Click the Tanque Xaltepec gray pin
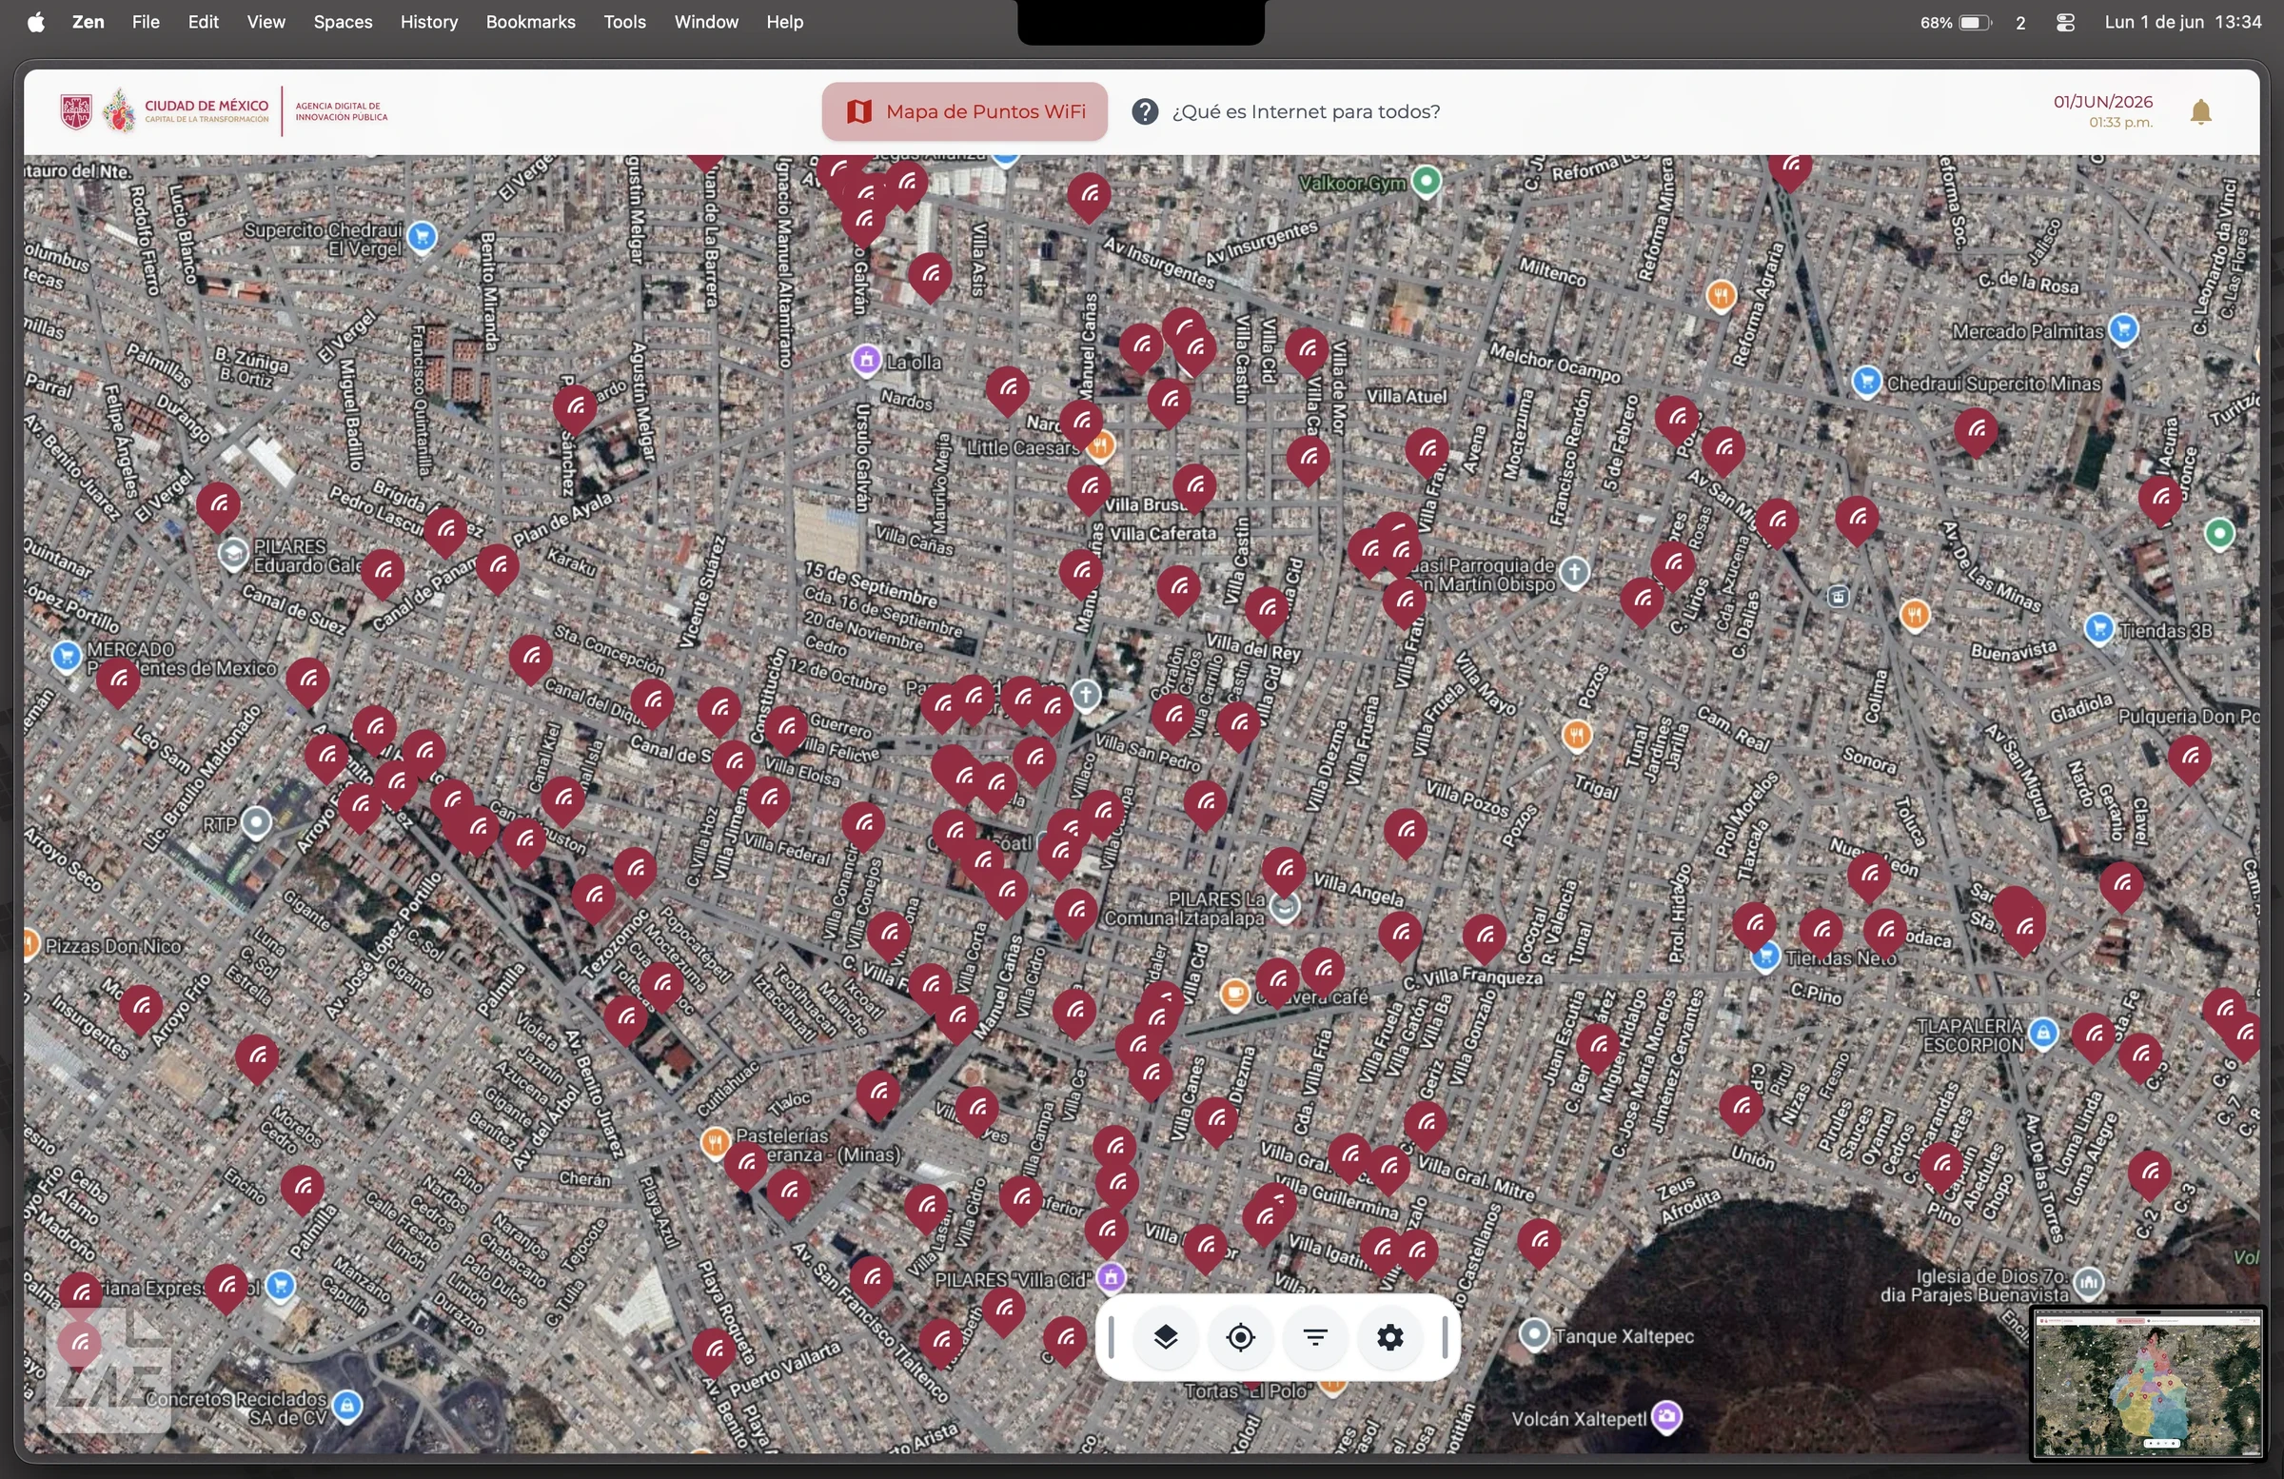The height and width of the screenshot is (1479, 2284). [1533, 1334]
